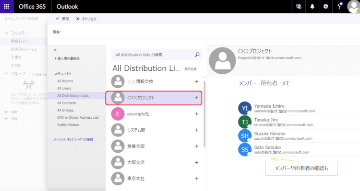Click the SH avatar of Suzuki Hanako
The image size is (360, 191).
[245, 135]
